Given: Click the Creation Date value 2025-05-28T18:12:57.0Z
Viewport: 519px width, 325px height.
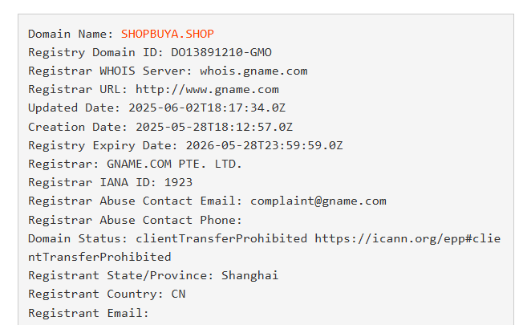Looking at the screenshot, I should (214, 127).
